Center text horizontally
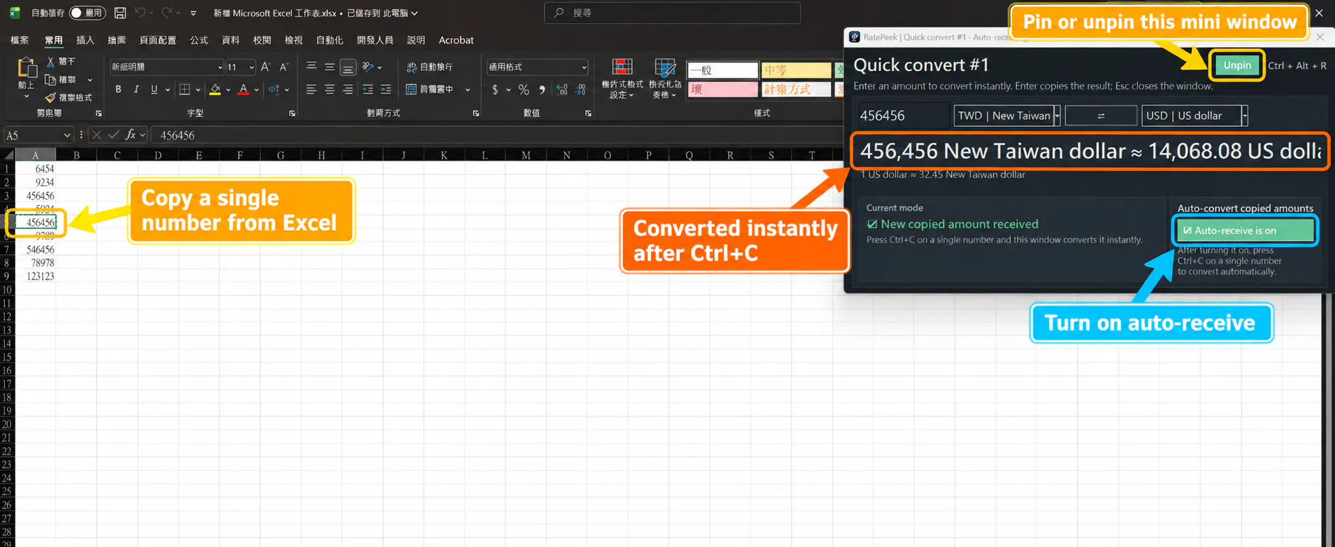This screenshot has width=1335, height=547. (330, 89)
